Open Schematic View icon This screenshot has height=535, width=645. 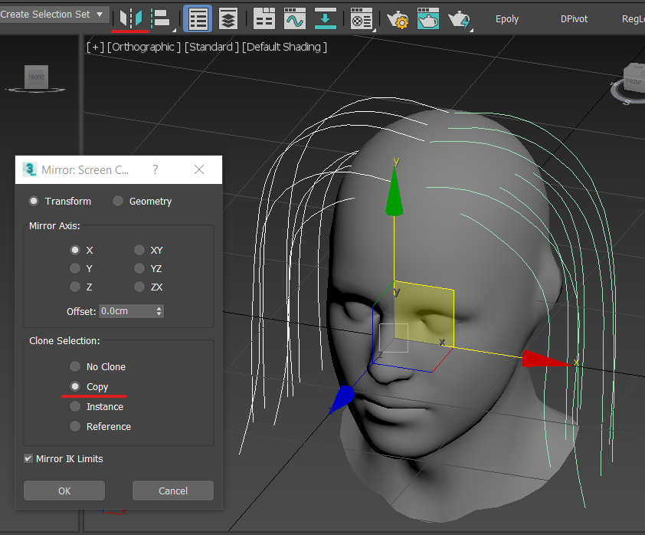pos(326,19)
